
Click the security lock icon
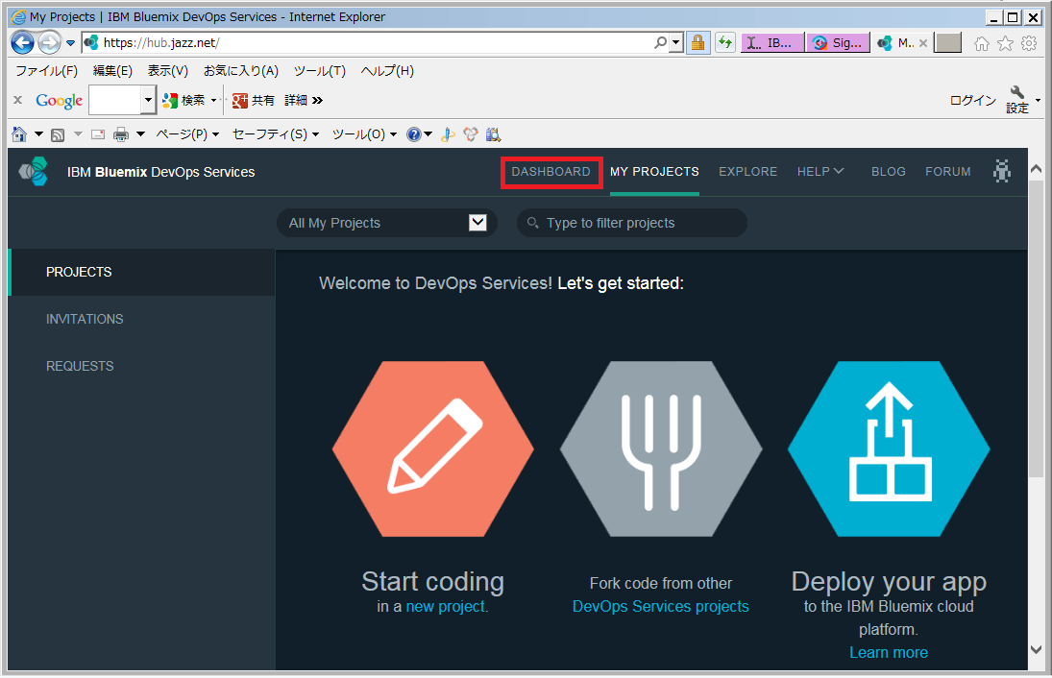[x=697, y=43]
